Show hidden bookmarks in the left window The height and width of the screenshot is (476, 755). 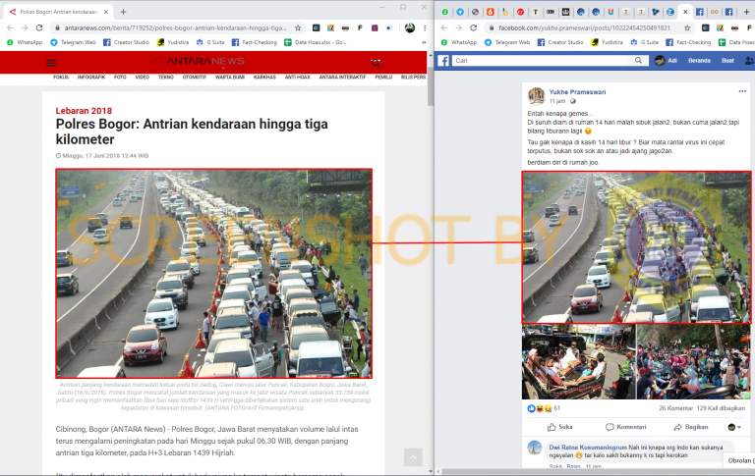tap(424, 42)
